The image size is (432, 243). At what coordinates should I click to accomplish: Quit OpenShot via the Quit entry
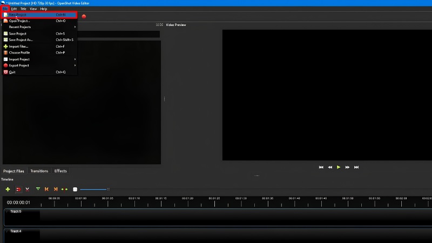[x=39, y=72]
